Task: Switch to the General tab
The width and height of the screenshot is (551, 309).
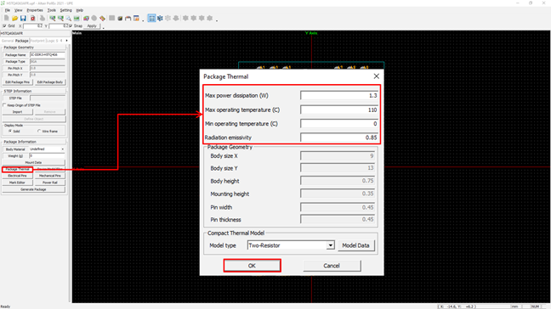Action: tap(8, 41)
